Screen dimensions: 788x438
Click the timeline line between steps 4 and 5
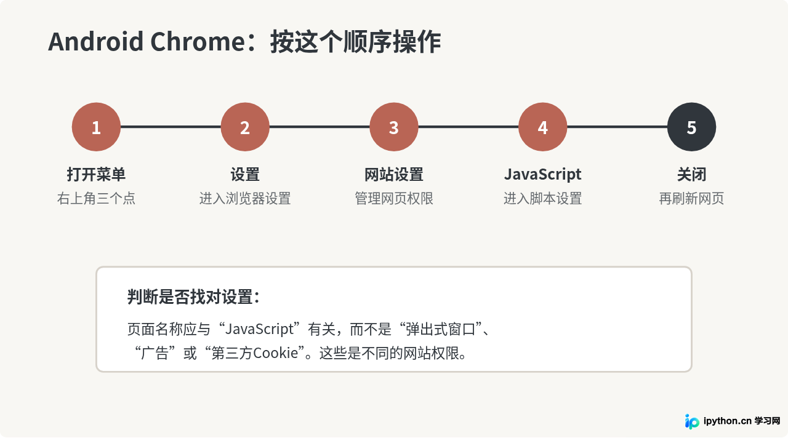(617, 127)
